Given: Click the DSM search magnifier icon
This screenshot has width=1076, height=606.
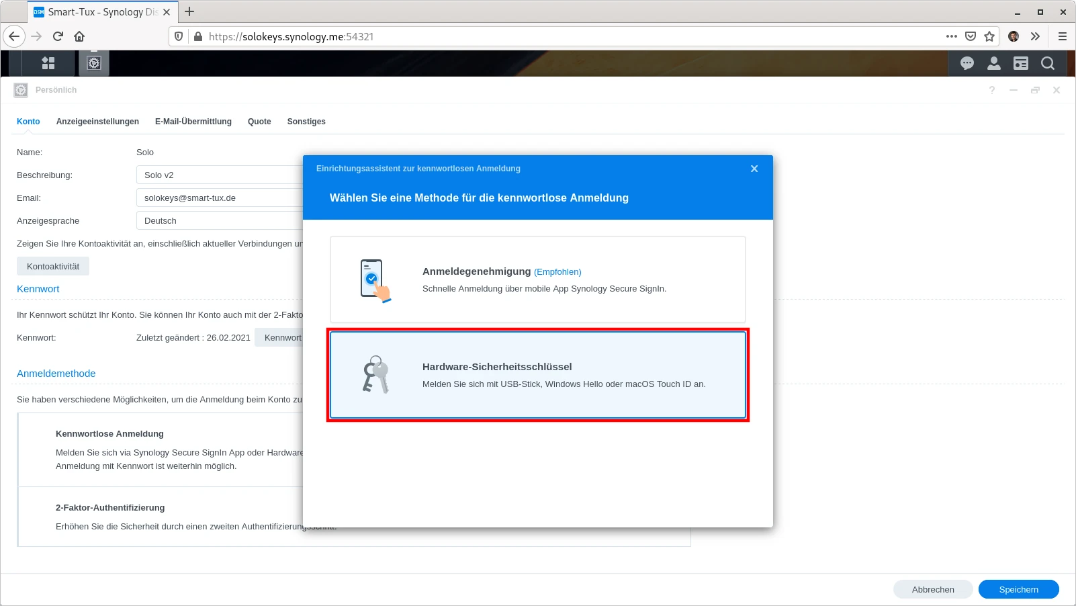Looking at the screenshot, I should (x=1048, y=63).
